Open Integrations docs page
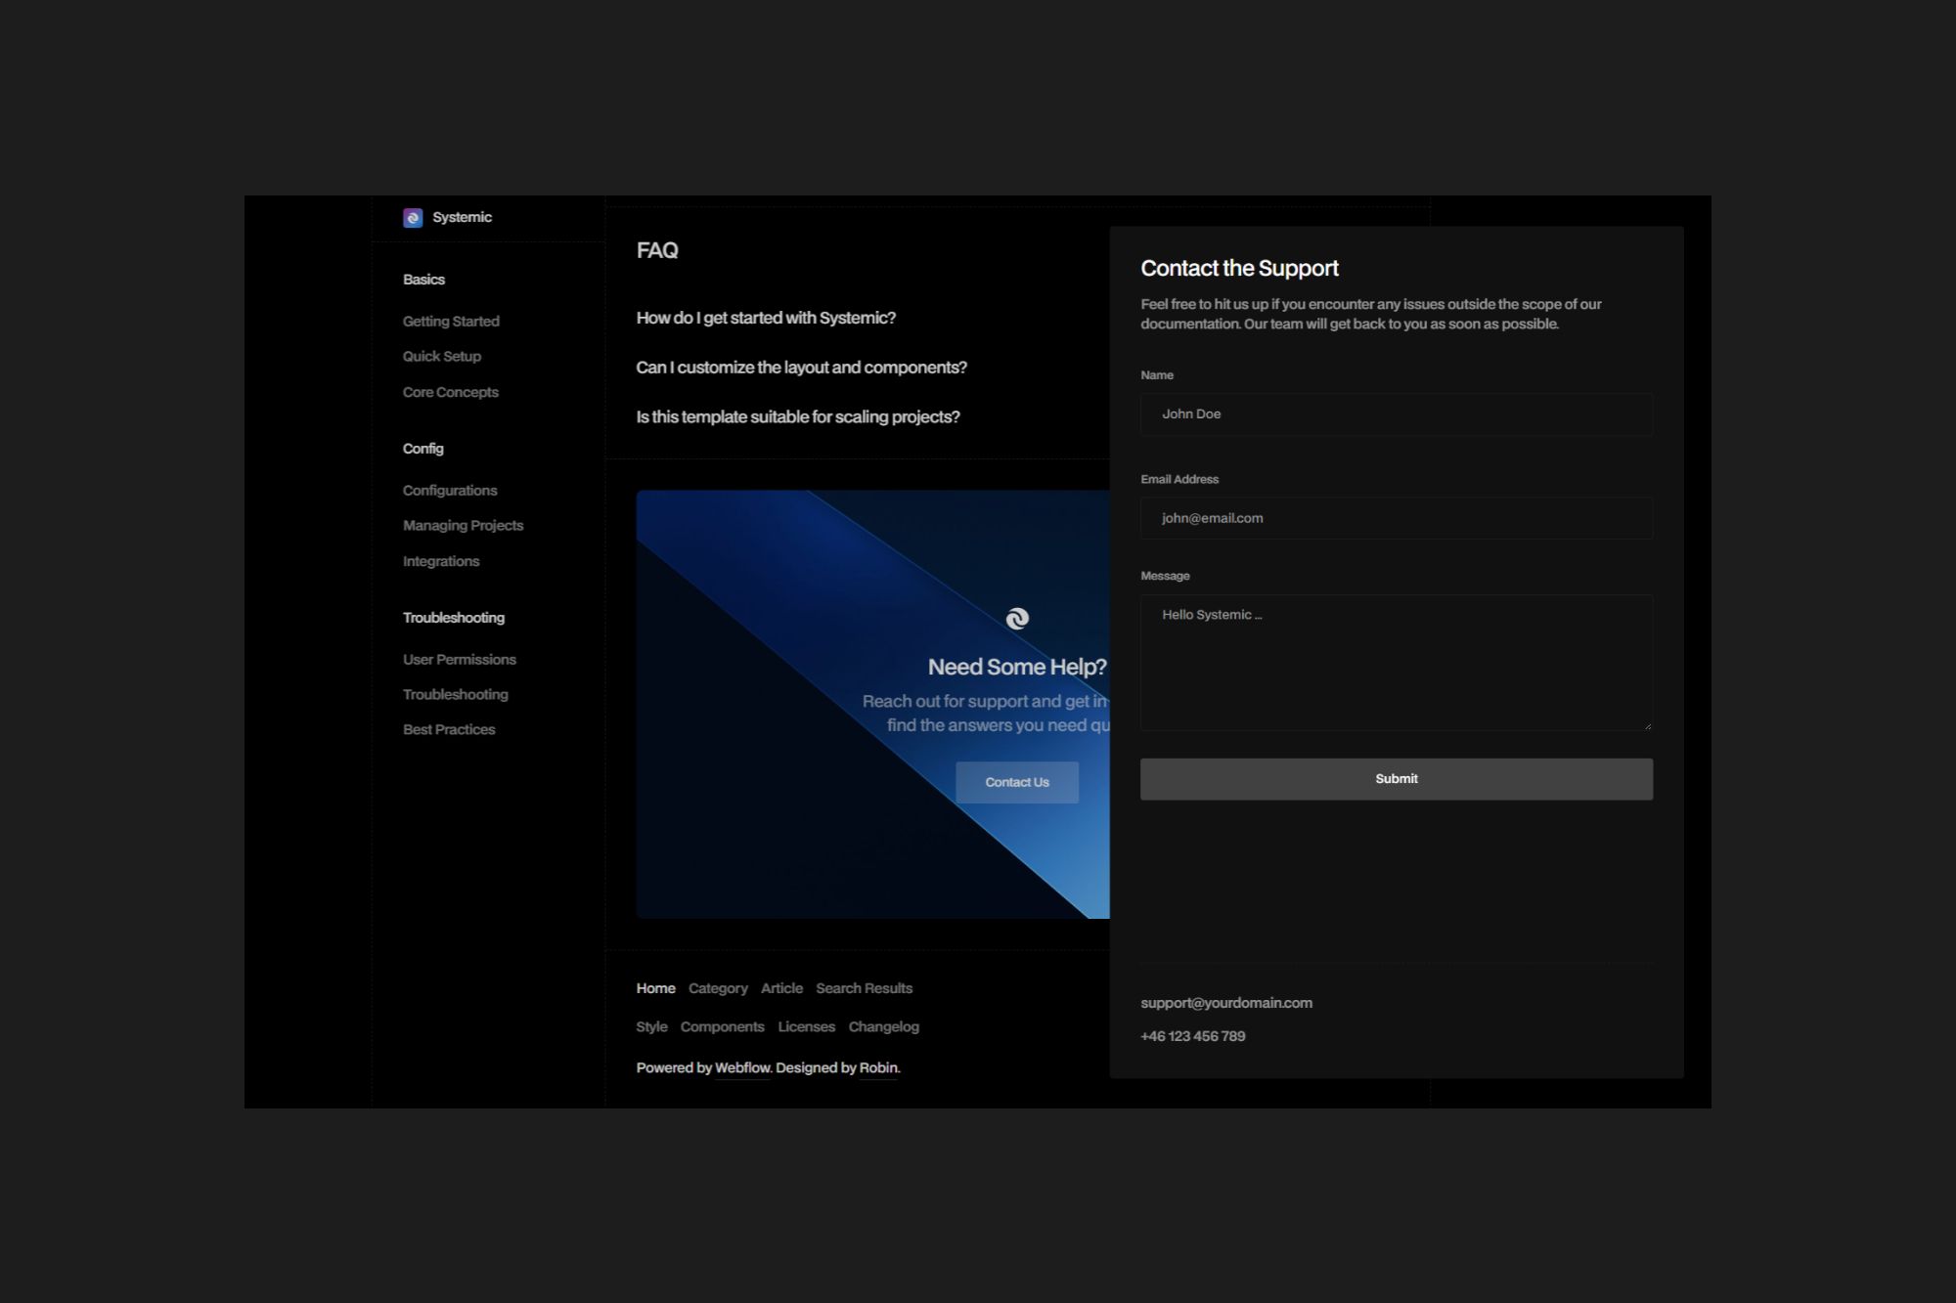This screenshot has width=1956, height=1303. [441, 561]
